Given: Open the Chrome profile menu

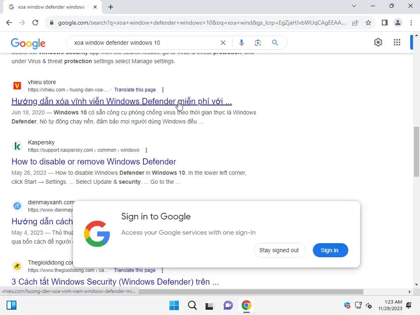Looking at the screenshot, I should pyautogui.click(x=398, y=23).
